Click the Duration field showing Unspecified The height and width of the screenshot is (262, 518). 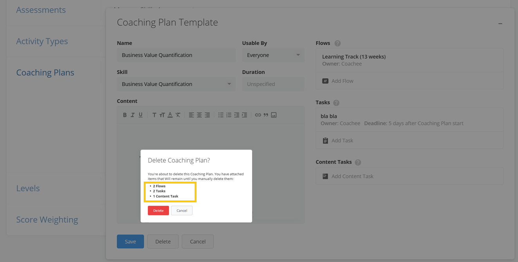pos(273,84)
